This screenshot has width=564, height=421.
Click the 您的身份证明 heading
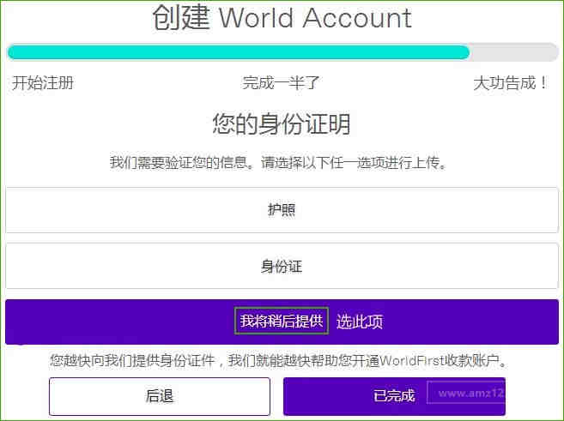(282, 124)
